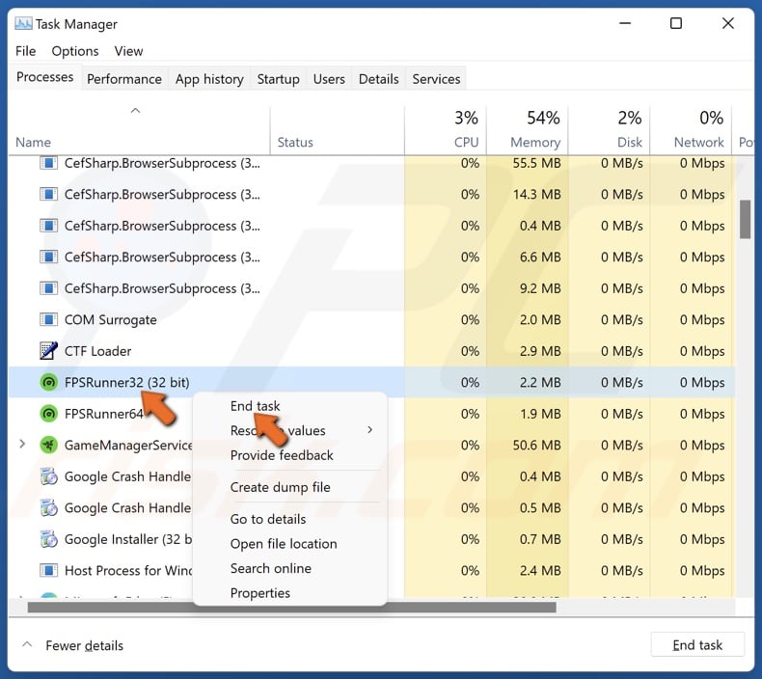Click the Host Process for Windows icon
762x679 pixels.
click(48, 570)
